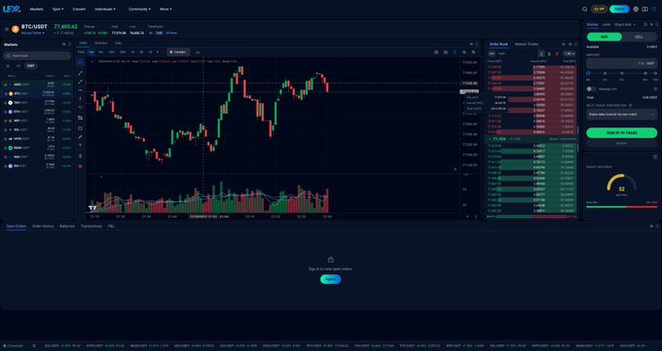Viewport: 662px width, 351px height.
Task: Set amount slider to 25% marker
Action: [605, 73]
